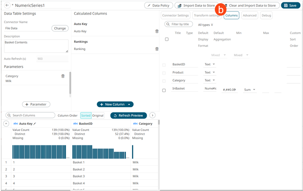Click the back arrow next to NumericSeries1

click(x=7, y=6)
